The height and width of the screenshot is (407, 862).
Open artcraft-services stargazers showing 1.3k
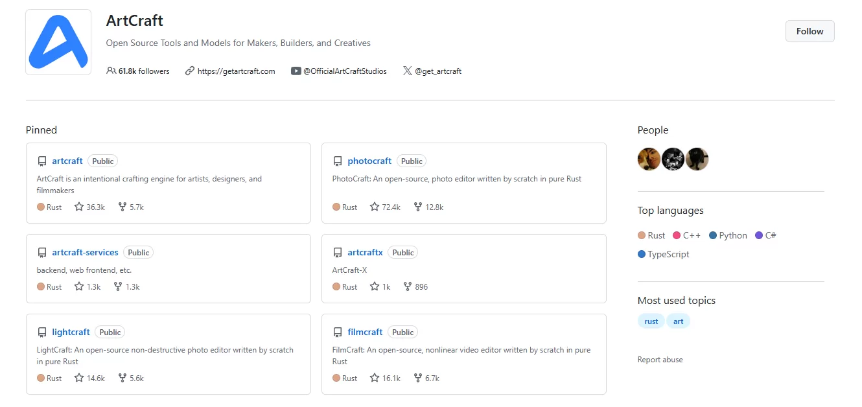point(87,287)
